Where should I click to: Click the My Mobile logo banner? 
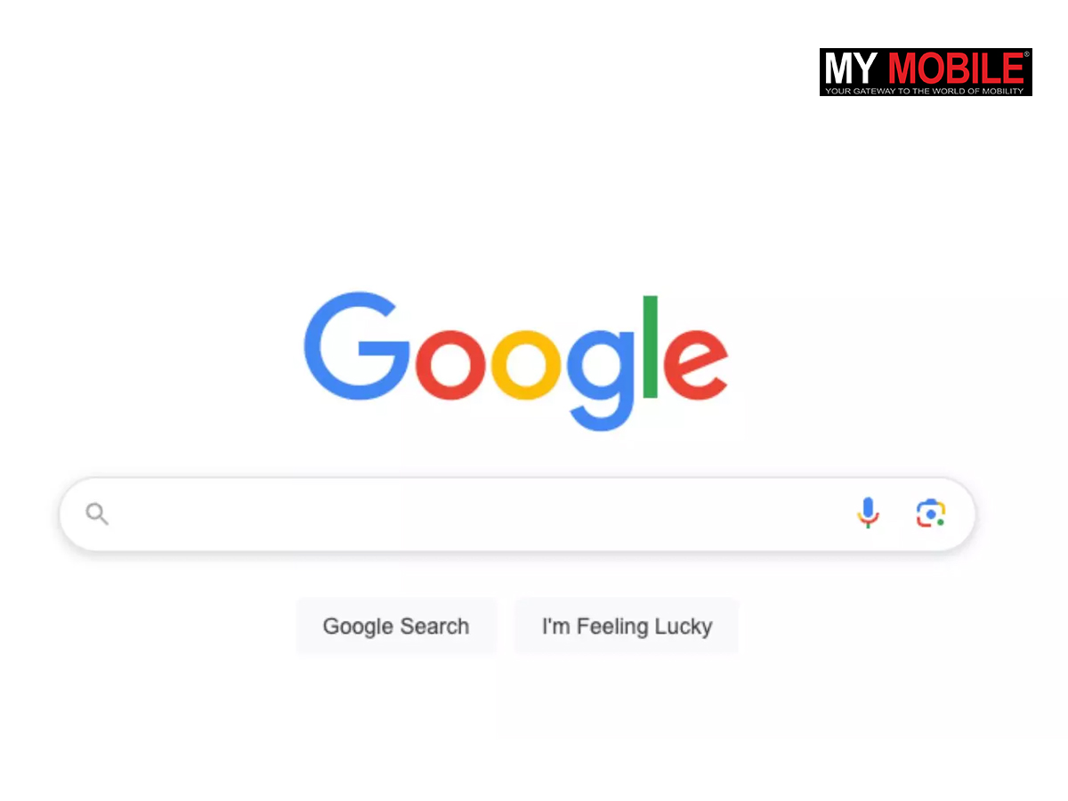coord(926,72)
